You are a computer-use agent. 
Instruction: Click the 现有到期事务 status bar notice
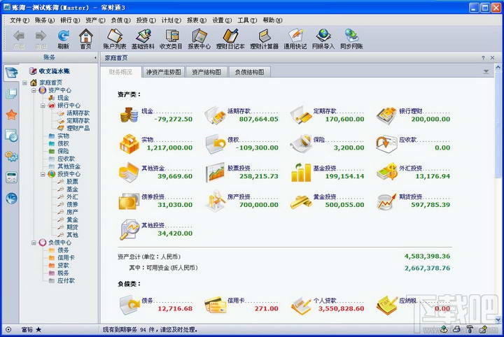(150, 329)
